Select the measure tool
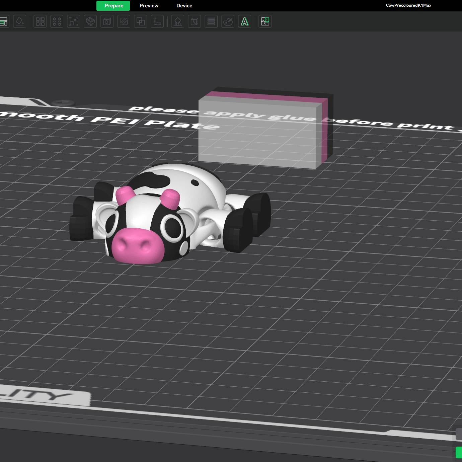The image size is (462, 462). (x=157, y=21)
